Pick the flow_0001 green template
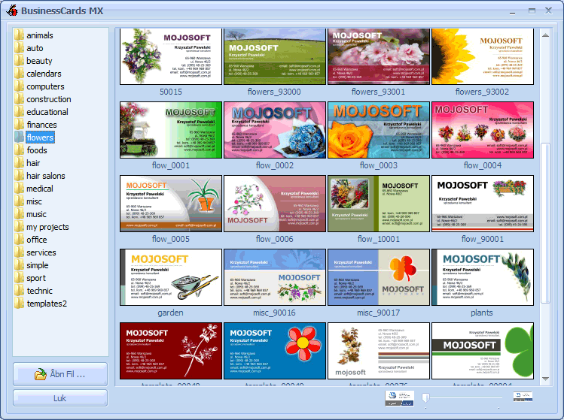 tap(171, 130)
